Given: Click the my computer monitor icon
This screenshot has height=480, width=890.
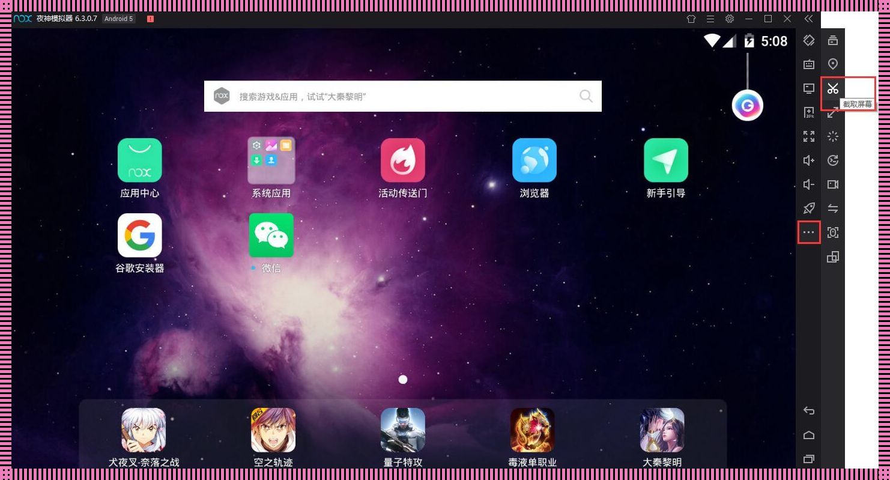Looking at the screenshot, I should click(809, 88).
